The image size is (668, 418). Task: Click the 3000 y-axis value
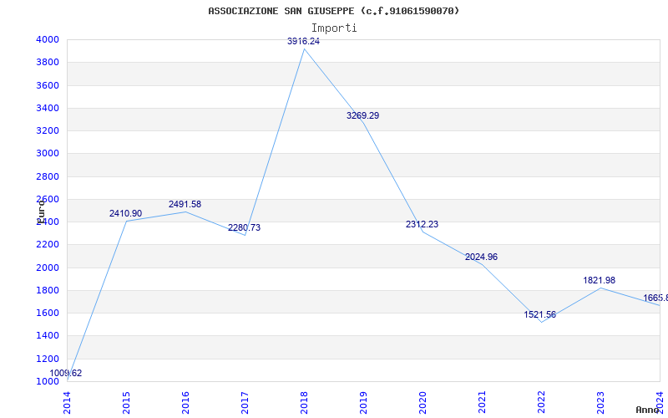(47, 154)
